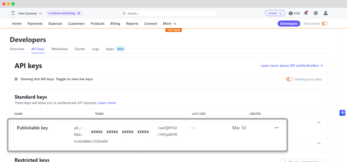
Task: Click the Publishable key token text
Action: (125, 135)
